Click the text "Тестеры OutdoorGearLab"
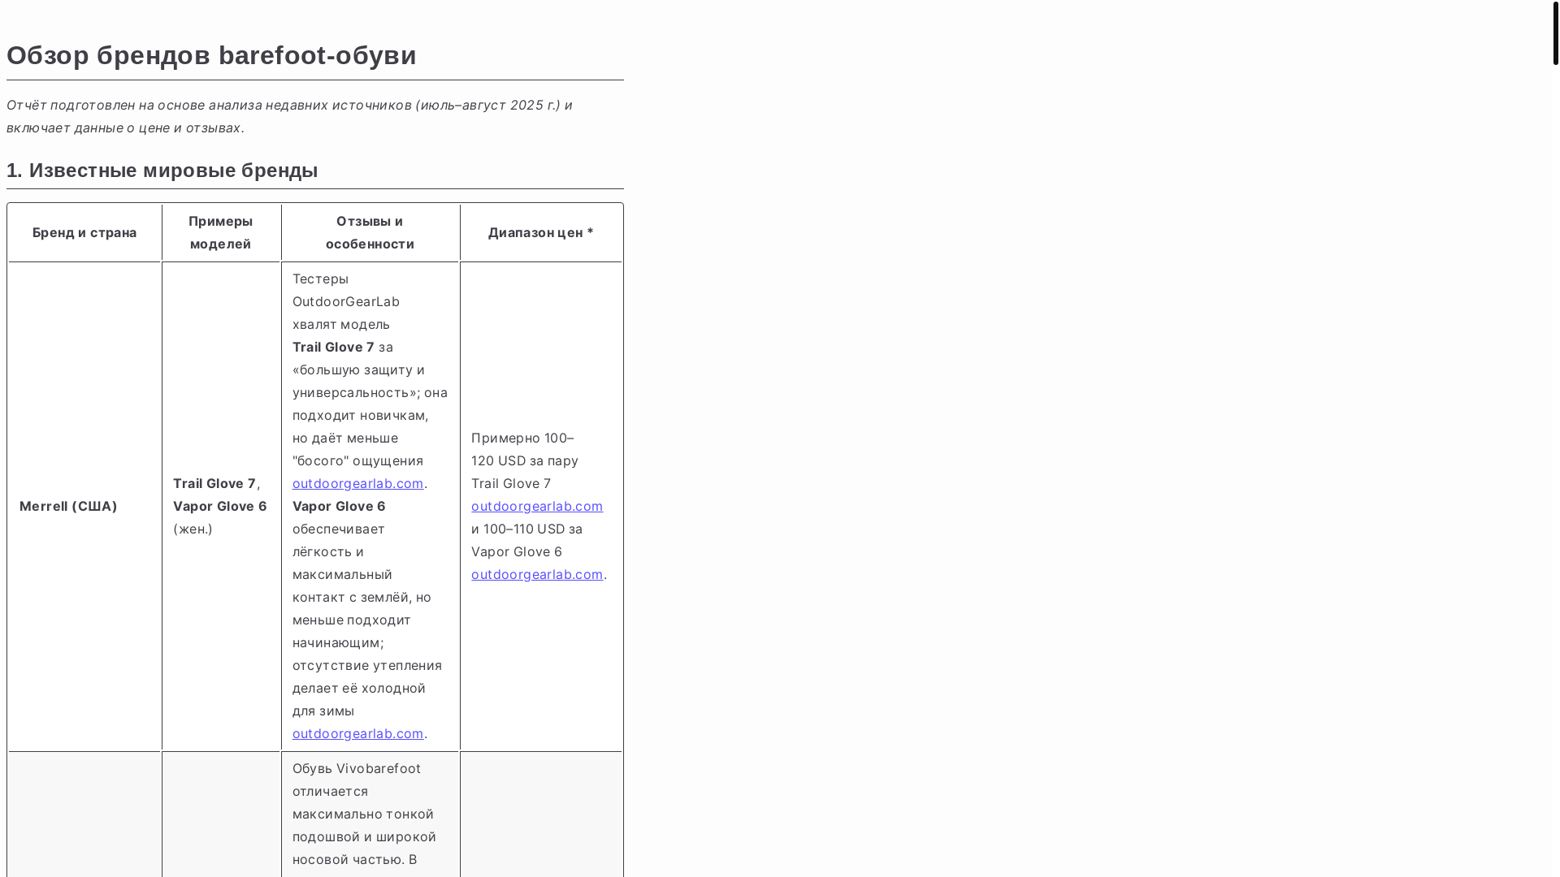This screenshot has width=1560, height=877. 346,290
